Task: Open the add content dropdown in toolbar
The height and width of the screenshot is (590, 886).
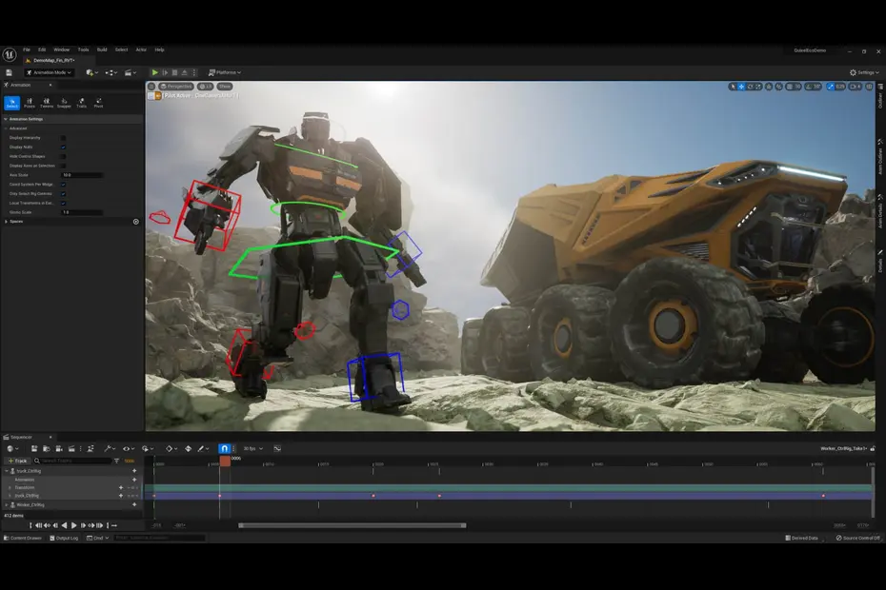Action: tap(91, 72)
